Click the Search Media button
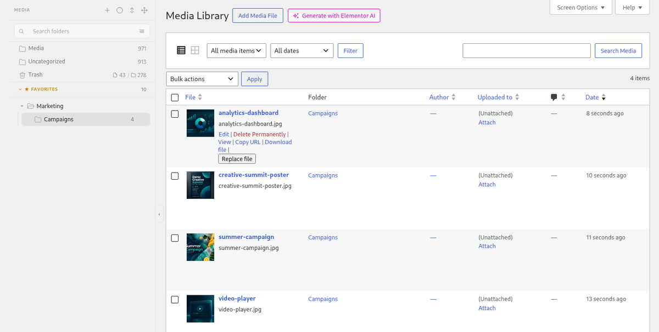Image resolution: width=659 pixels, height=332 pixels. [618, 50]
